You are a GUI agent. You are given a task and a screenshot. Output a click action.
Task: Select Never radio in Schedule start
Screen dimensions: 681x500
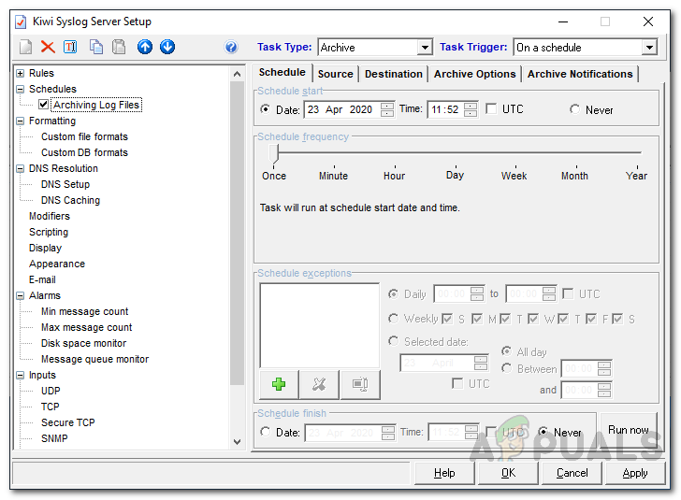(575, 110)
